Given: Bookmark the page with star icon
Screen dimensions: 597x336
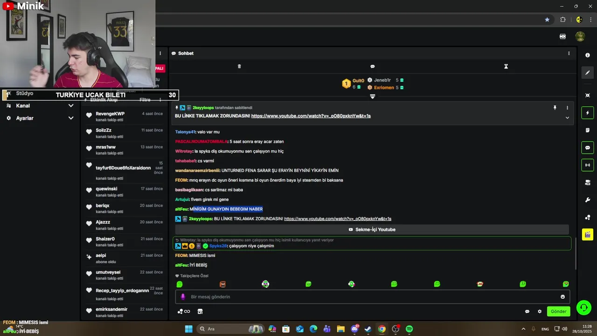Looking at the screenshot, I should (547, 20).
